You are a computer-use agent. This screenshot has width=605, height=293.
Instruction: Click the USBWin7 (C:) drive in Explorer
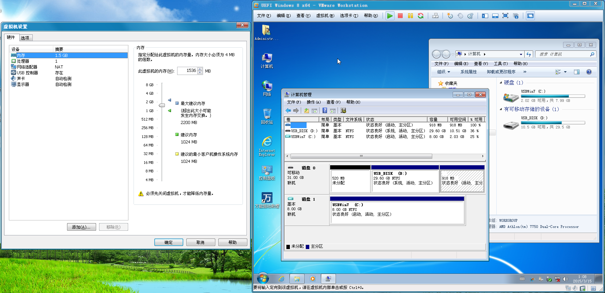click(544, 96)
